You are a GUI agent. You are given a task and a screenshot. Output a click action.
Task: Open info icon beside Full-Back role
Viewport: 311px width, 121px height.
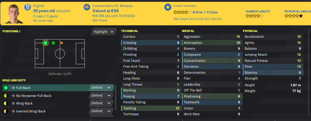click(x=13, y=87)
